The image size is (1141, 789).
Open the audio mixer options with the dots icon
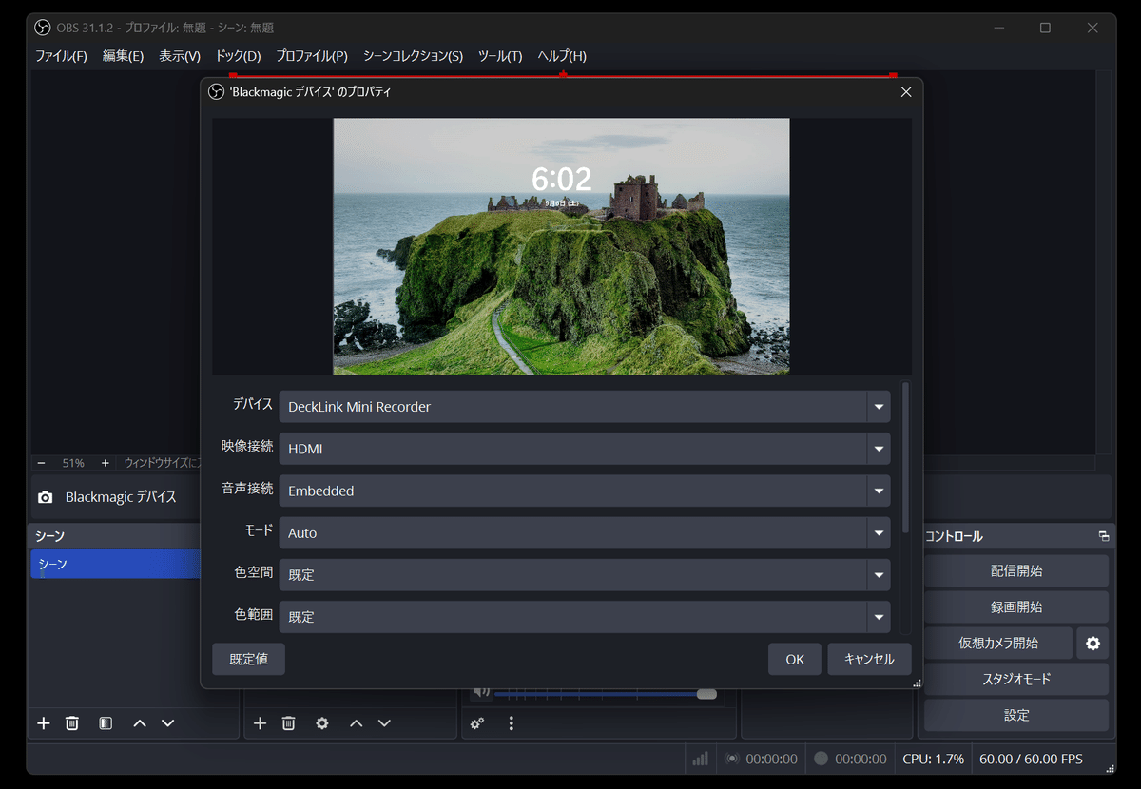tap(512, 723)
